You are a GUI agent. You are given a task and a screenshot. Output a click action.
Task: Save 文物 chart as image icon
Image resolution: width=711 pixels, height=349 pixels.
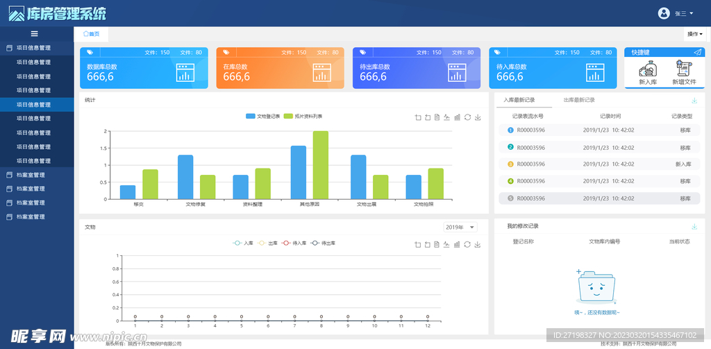coord(478,244)
